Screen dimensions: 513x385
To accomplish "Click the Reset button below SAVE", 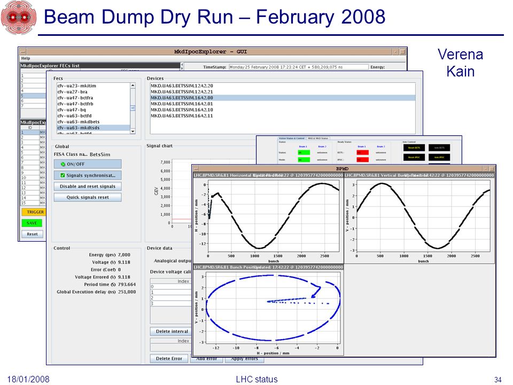I will (32, 234).
